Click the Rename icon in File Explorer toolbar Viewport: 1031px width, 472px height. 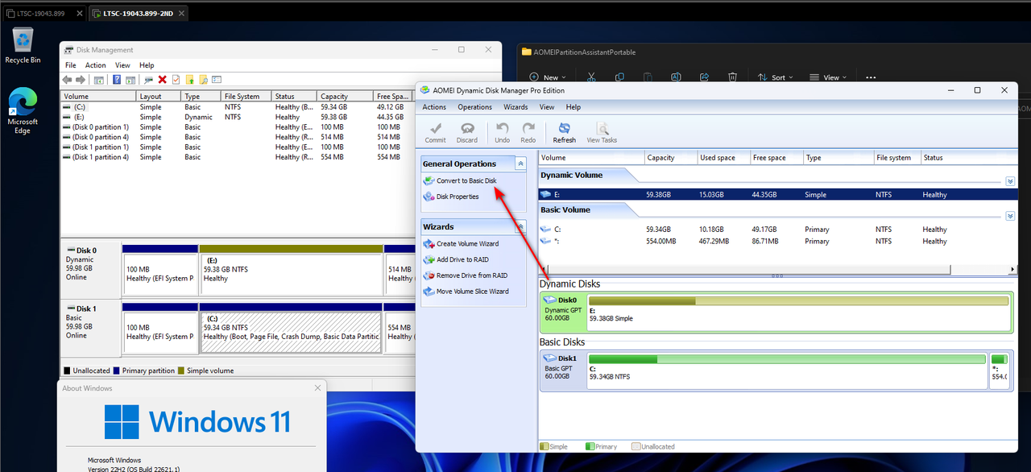(676, 77)
